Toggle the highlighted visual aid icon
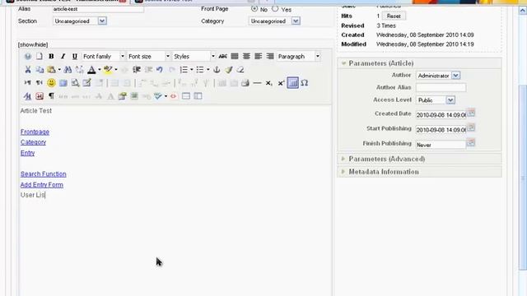Viewport: 527px width, 296px height. 293,83
